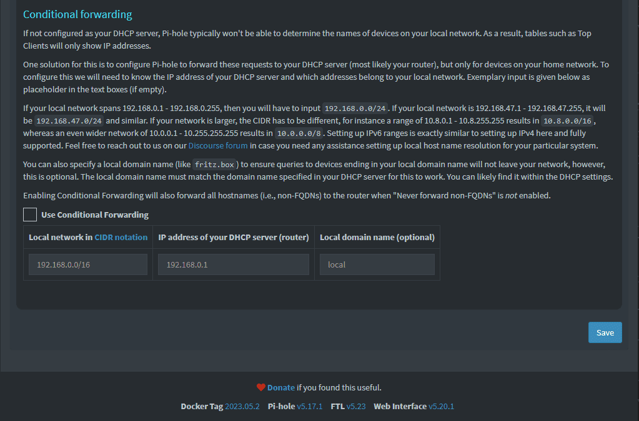Click the 192.168.47.0/24 code example
639x421 pixels.
tap(69, 121)
